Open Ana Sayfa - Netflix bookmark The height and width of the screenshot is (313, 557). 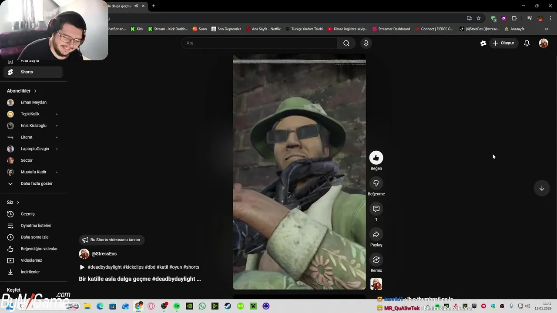[263, 29]
